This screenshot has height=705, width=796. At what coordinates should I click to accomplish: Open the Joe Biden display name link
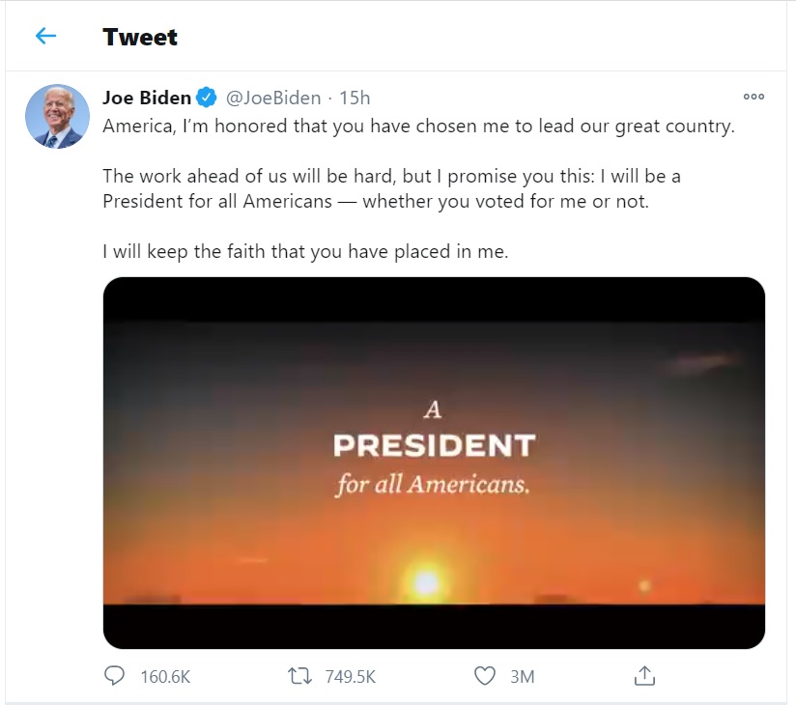coord(147,98)
